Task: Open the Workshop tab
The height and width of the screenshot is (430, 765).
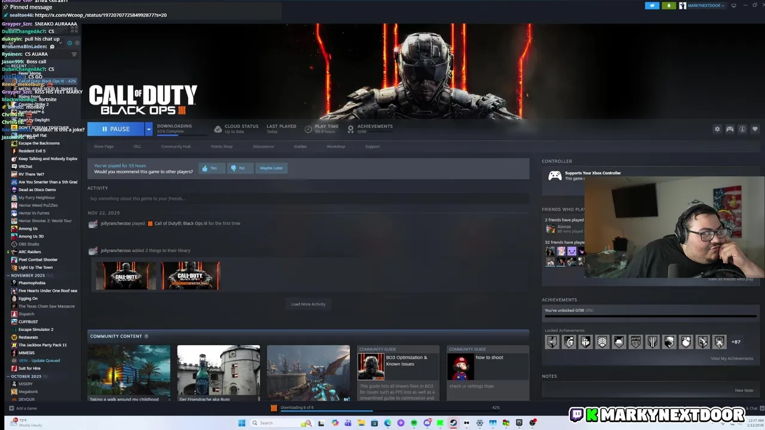Action: tap(336, 146)
